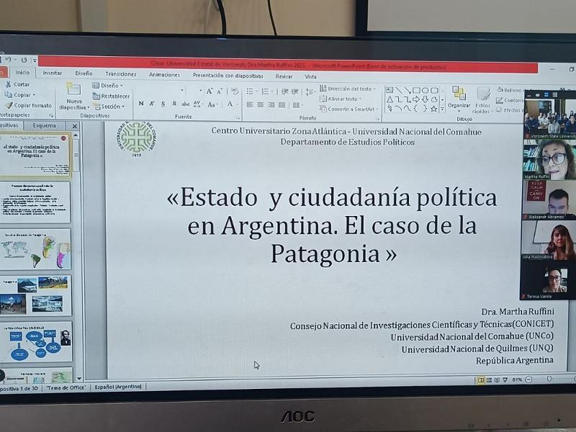Click the Cortar scissors icon
Image resolution: width=576 pixels, height=432 pixels.
[x=9, y=84]
